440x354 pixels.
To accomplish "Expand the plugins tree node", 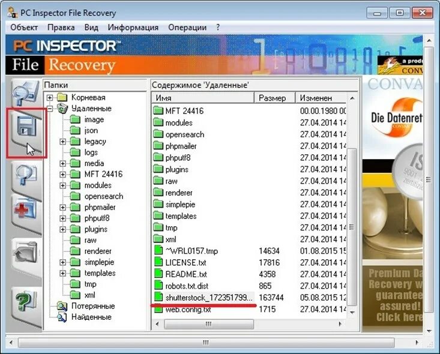I will (63, 229).
